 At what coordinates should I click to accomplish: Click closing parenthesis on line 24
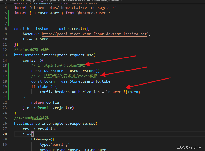coord(15,113)
